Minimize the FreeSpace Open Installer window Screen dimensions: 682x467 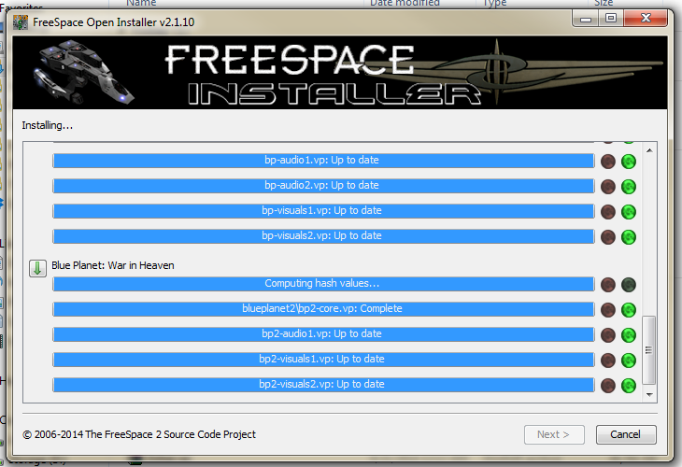coord(586,19)
